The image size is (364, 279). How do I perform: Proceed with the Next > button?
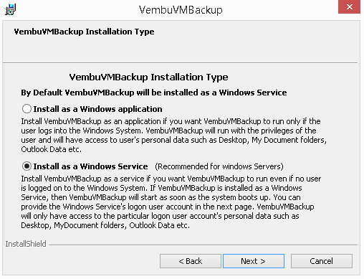click(x=254, y=261)
